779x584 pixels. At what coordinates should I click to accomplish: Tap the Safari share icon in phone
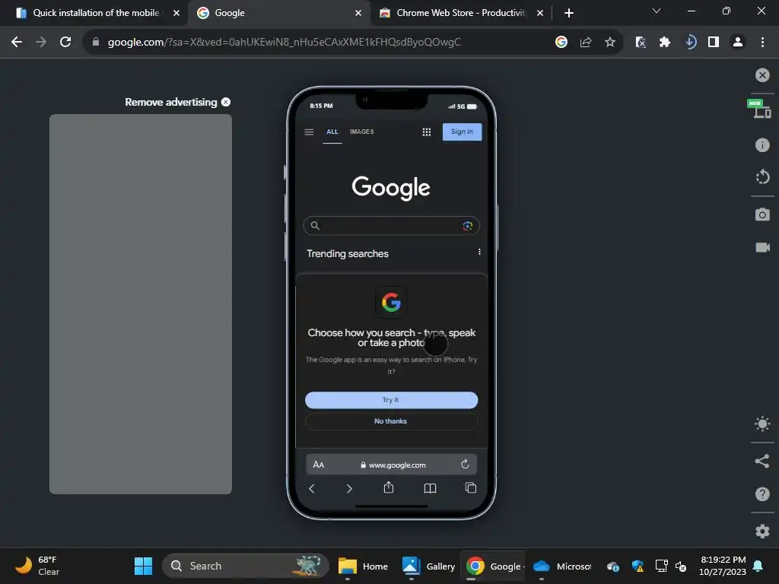(389, 487)
